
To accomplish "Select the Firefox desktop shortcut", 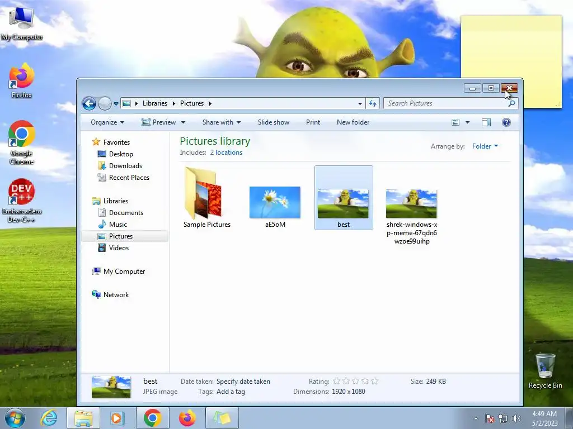I will pos(21,80).
